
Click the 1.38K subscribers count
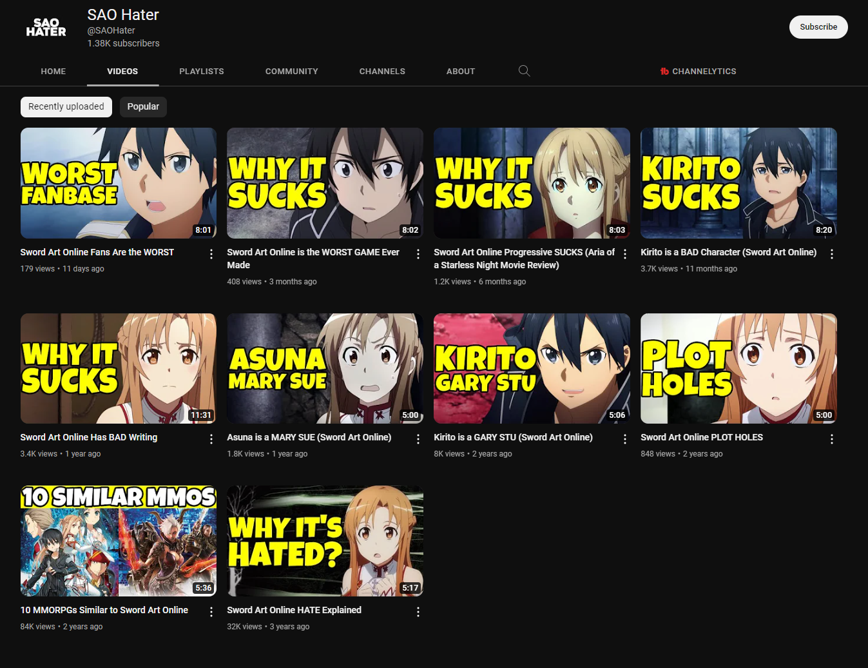coord(124,43)
